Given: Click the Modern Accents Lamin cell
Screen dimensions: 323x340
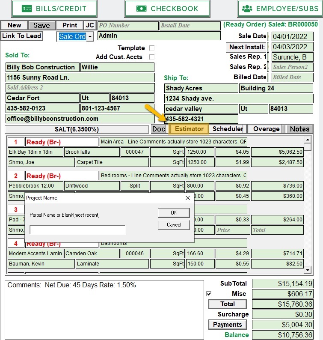Looking at the screenshot, I should click(x=36, y=254).
